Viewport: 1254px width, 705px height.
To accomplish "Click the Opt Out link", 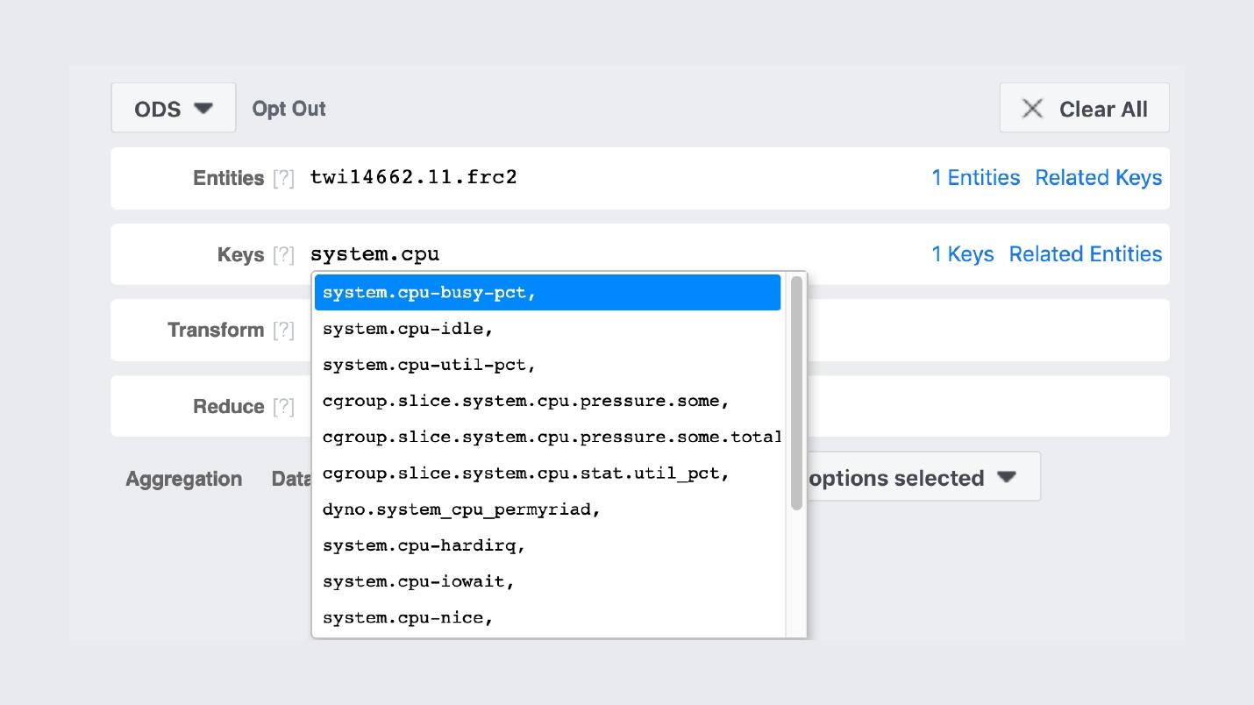I will pyautogui.click(x=289, y=109).
